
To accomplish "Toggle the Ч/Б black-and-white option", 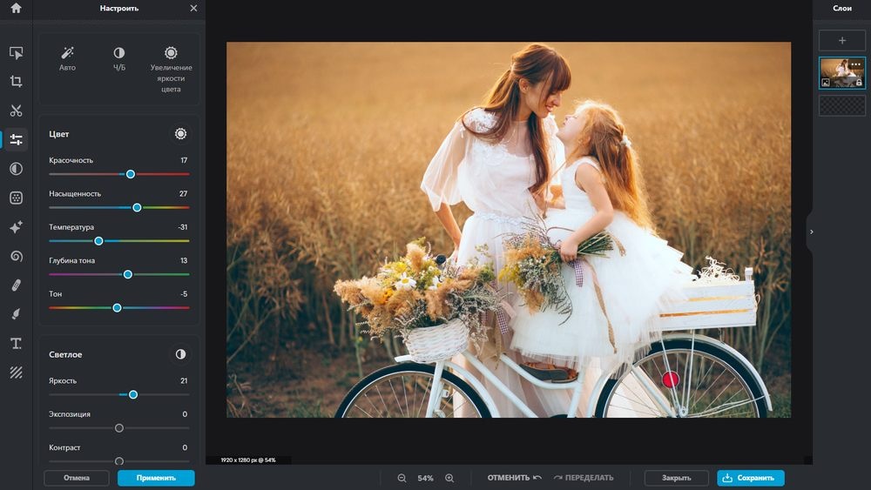I will (x=118, y=53).
